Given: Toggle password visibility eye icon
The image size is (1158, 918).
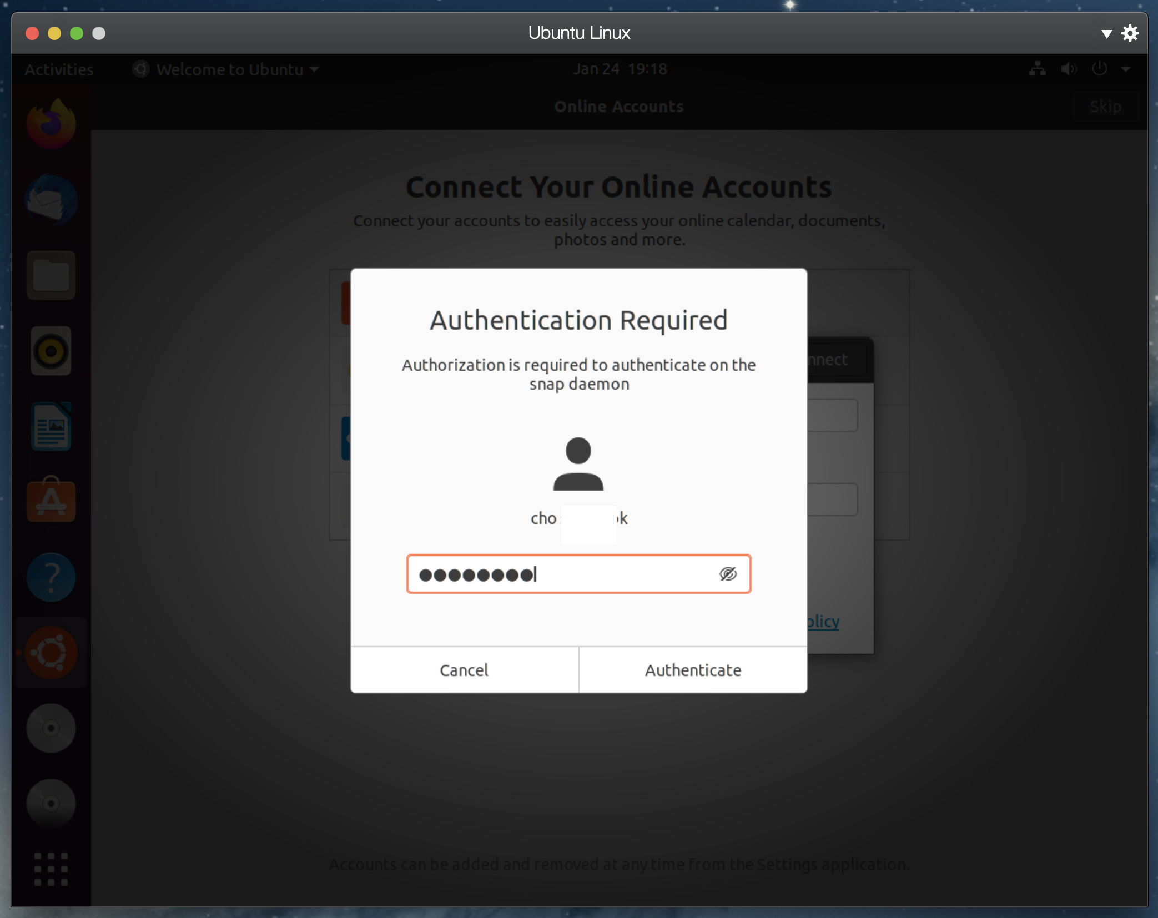Looking at the screenshot, I should [x=728, y=574].
